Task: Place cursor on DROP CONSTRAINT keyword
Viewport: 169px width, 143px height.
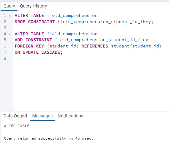Action: [35, 22]
